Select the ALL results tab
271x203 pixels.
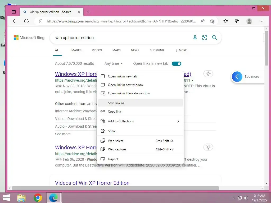[57, 50]
